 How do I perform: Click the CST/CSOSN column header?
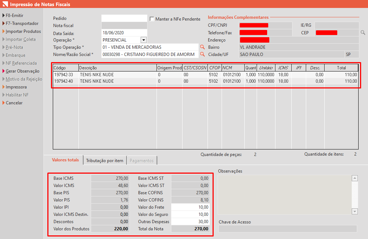pyautogui.click(x=195, y=68)
